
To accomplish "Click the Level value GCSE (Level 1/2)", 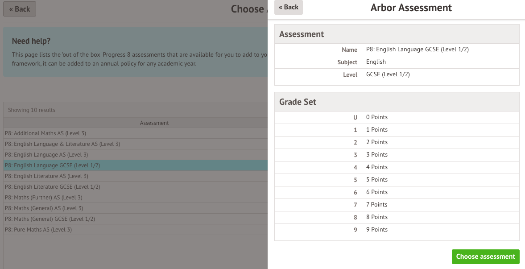I will [x=388, y=74].
